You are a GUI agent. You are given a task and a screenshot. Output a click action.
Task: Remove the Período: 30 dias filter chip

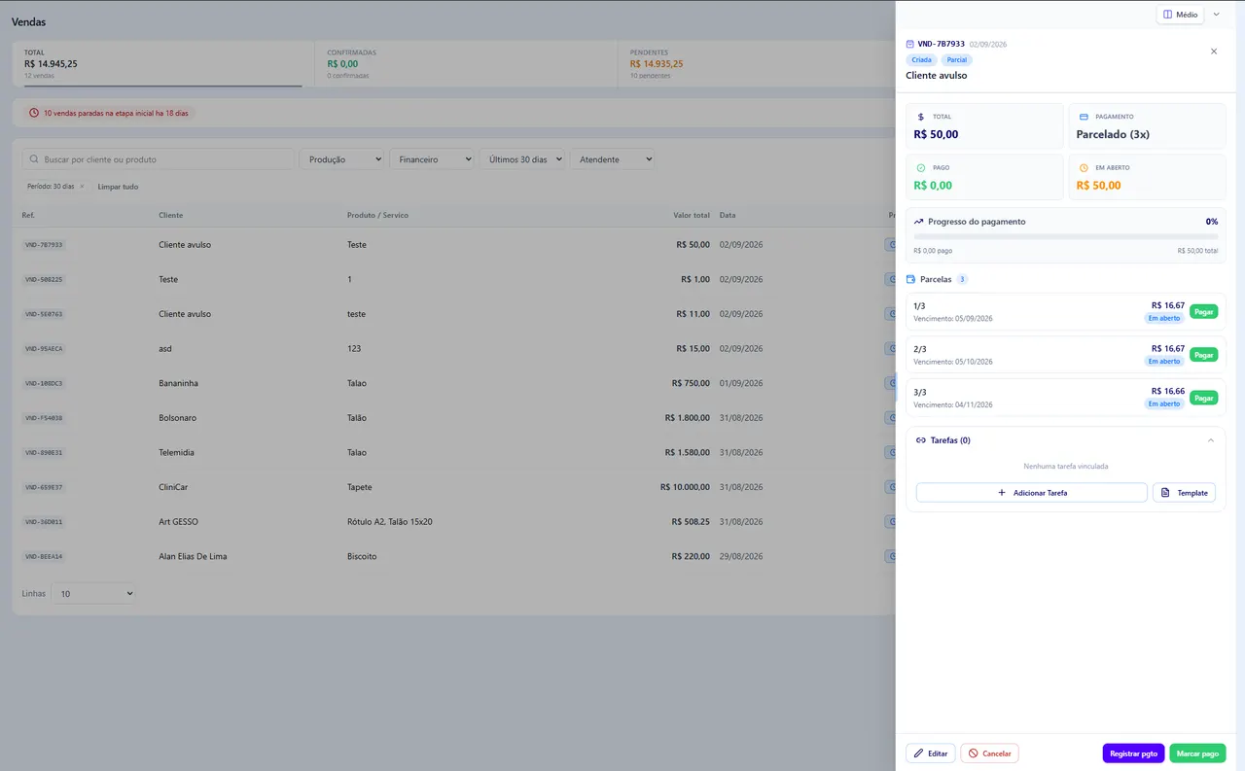click(x=82, y=187)
